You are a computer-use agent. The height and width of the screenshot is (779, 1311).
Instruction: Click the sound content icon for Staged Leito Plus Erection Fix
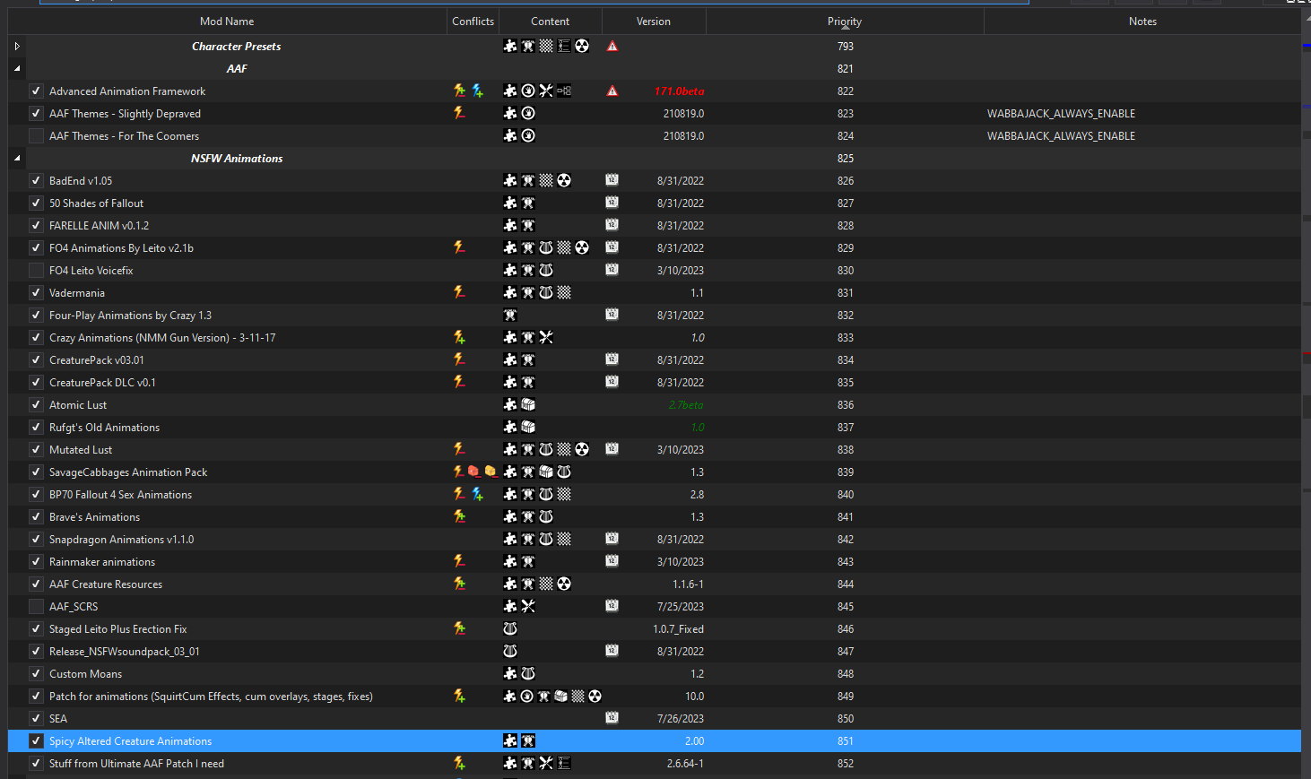[510, 628]
